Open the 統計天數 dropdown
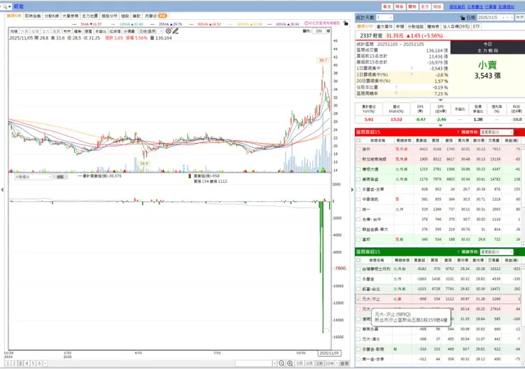The width and height of the screenshot is (525, 369). click(385, 18)
